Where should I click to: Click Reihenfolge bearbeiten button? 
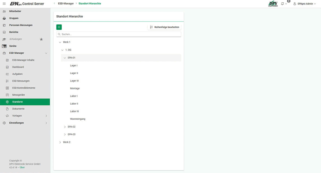pos(164,27)
